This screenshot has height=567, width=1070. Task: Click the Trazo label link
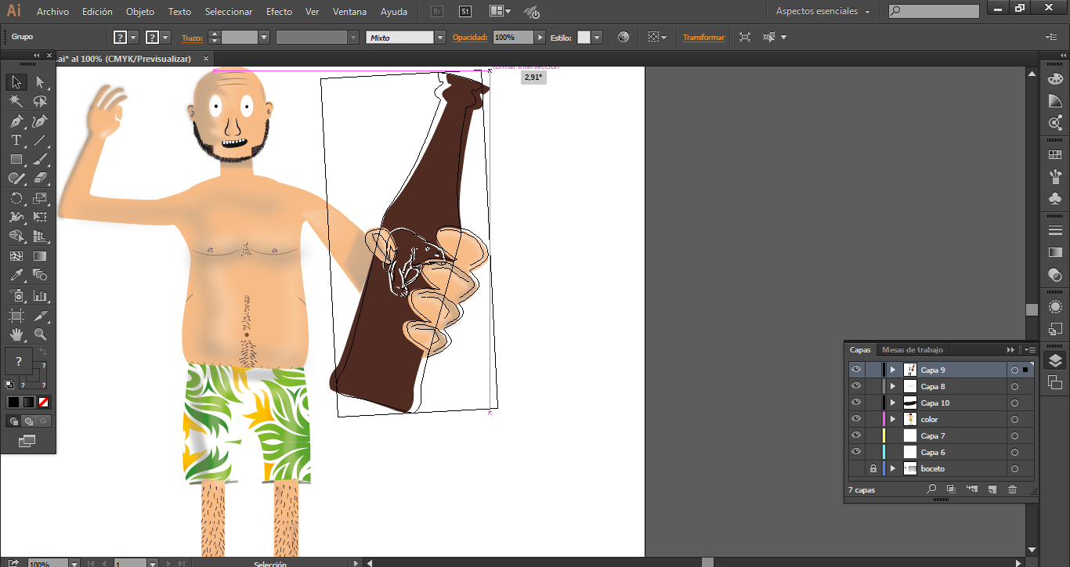pos(192,38)
